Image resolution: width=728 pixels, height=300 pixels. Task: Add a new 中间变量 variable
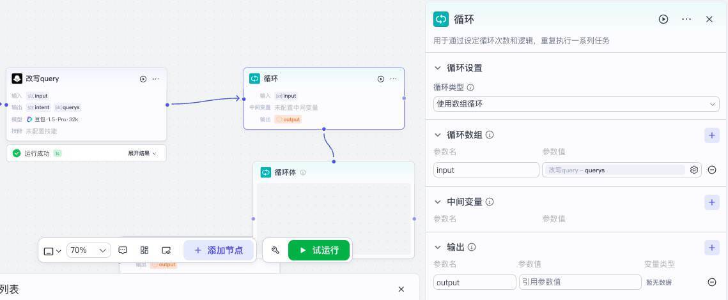[x=712, y=202]
